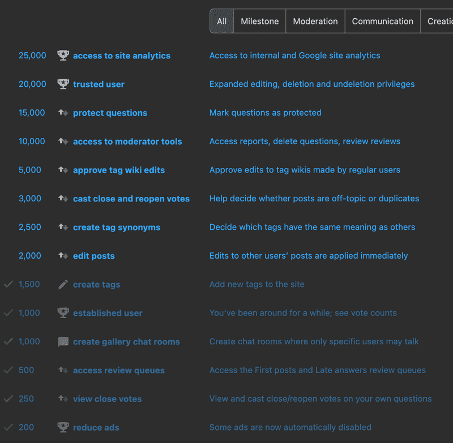Click 3,000 reputation value
Viewport: 453px width, 443px height.
(30, 199)
